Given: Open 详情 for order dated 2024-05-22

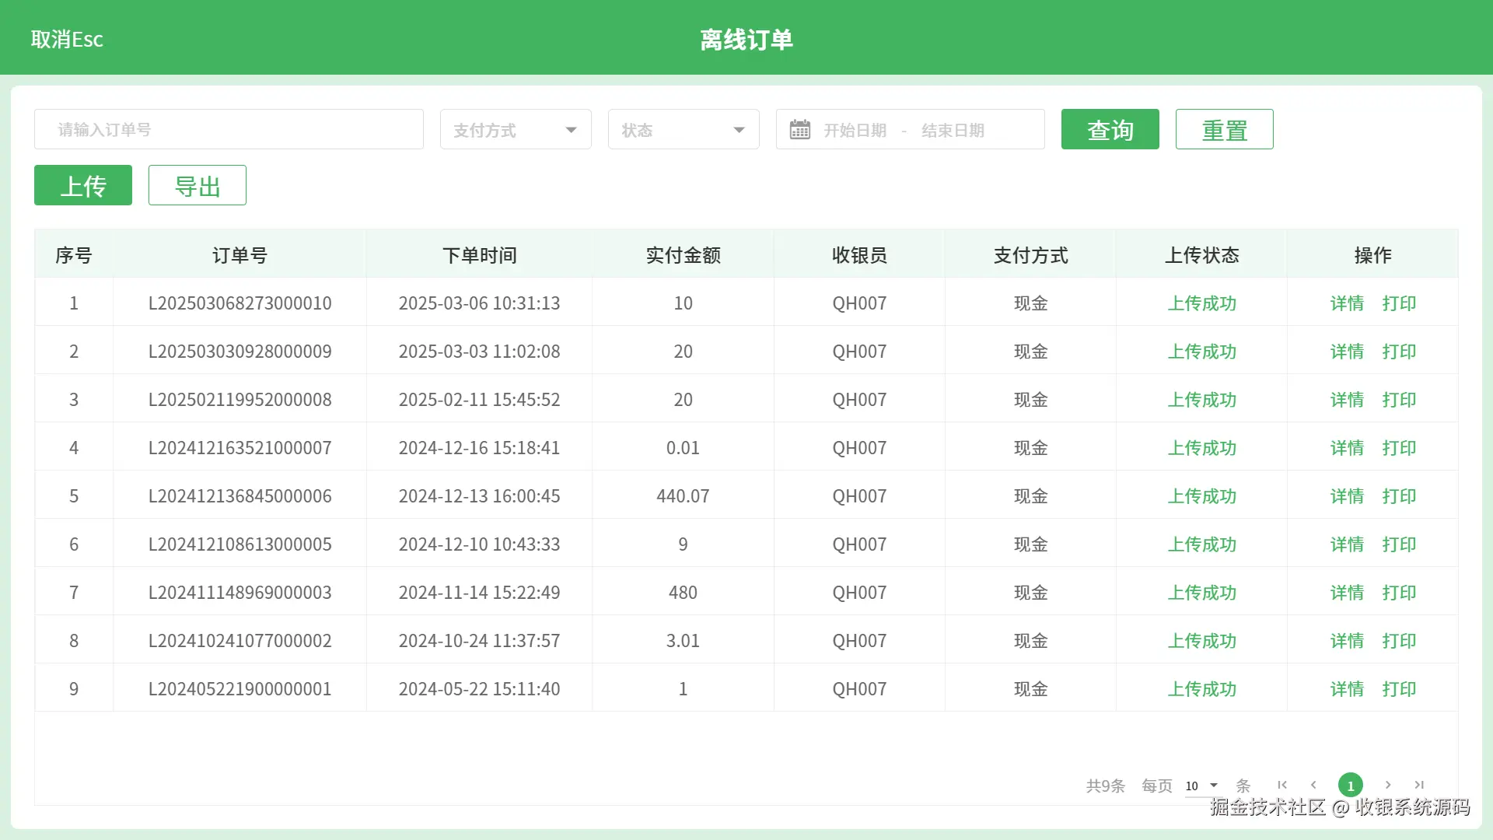Looking at the screenshot, I should coord(1347,689).
